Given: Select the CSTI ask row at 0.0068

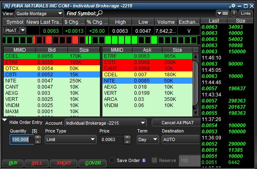Looking at the screenshot, I should point(147,62).
